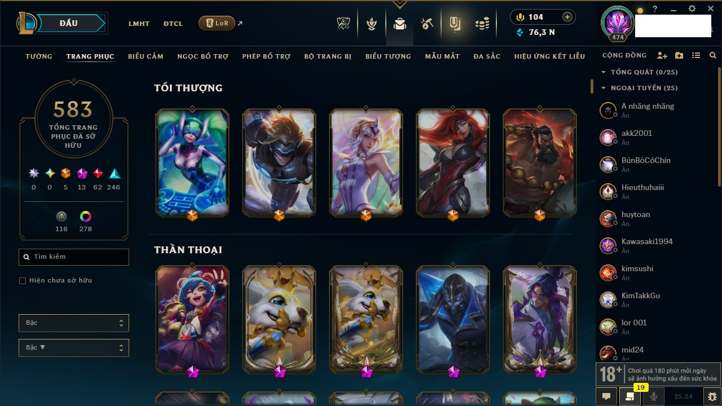The height and width of the screenshot is (406, 722).
Task: Open the chat bubble icon at bottom
Action: 606,396
